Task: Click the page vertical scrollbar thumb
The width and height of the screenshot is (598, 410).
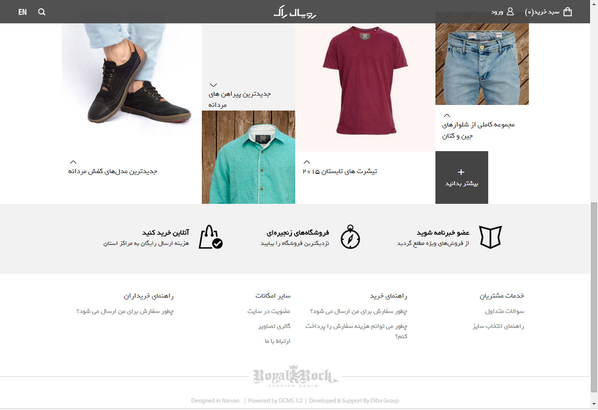Action: click(x=594, y=297)
